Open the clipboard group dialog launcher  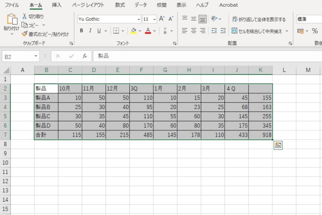[71, 43]
